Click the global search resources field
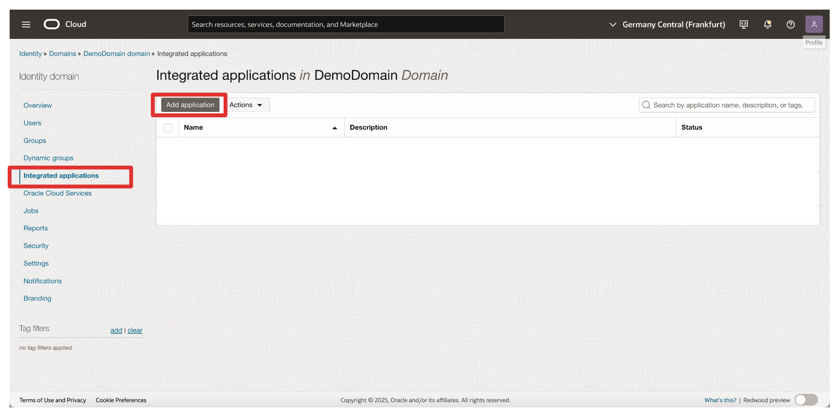 tap(346, 25)
